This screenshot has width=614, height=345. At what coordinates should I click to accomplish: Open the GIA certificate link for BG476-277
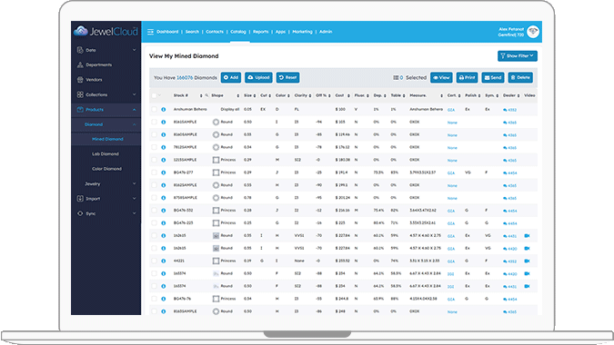coord(451,172)
